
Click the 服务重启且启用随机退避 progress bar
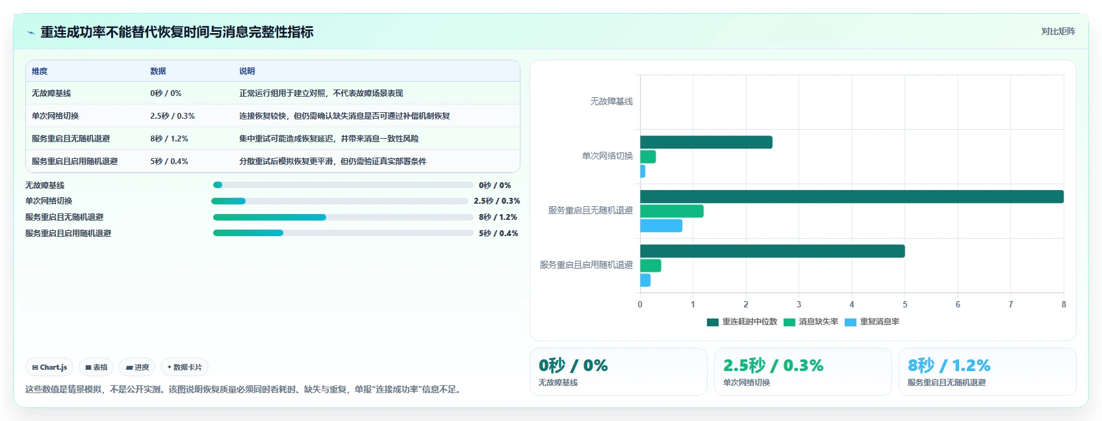343,233
